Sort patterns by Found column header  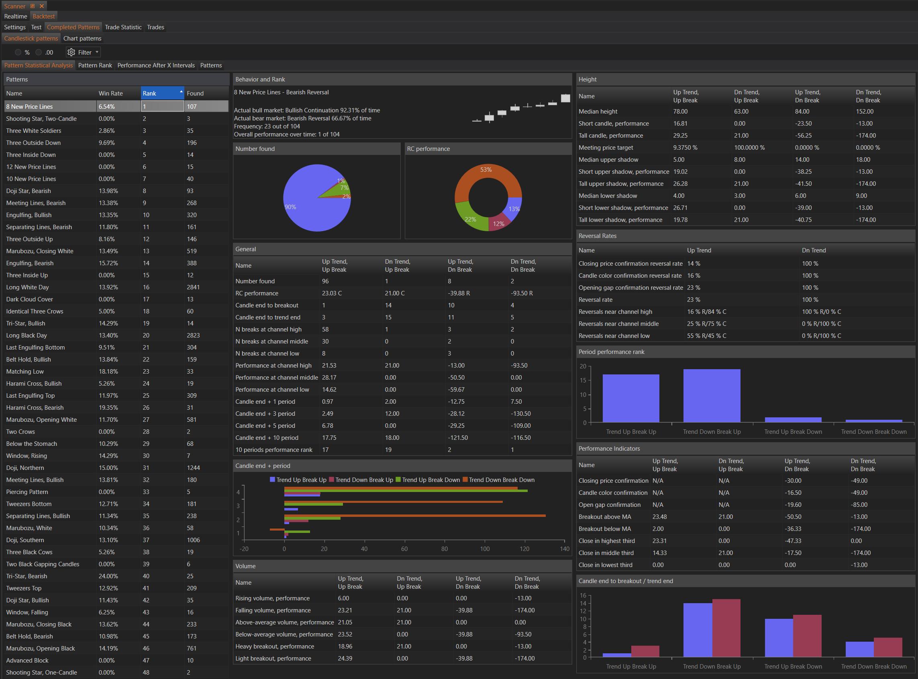(x=195, y=93)
